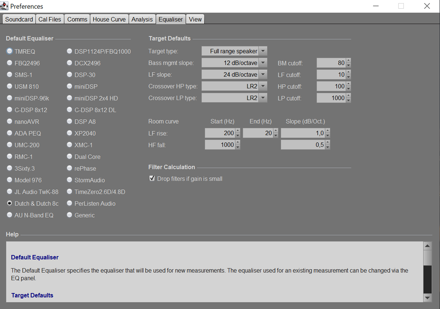Image resolution: width=440 pixels, height=309 pixels.
Task: Open Crossover LP type dropdown
Action: pos(234,98)
